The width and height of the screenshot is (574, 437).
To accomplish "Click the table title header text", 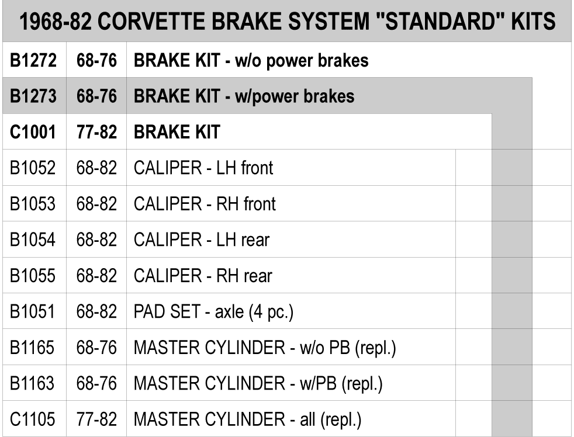I will click(288, 21).
